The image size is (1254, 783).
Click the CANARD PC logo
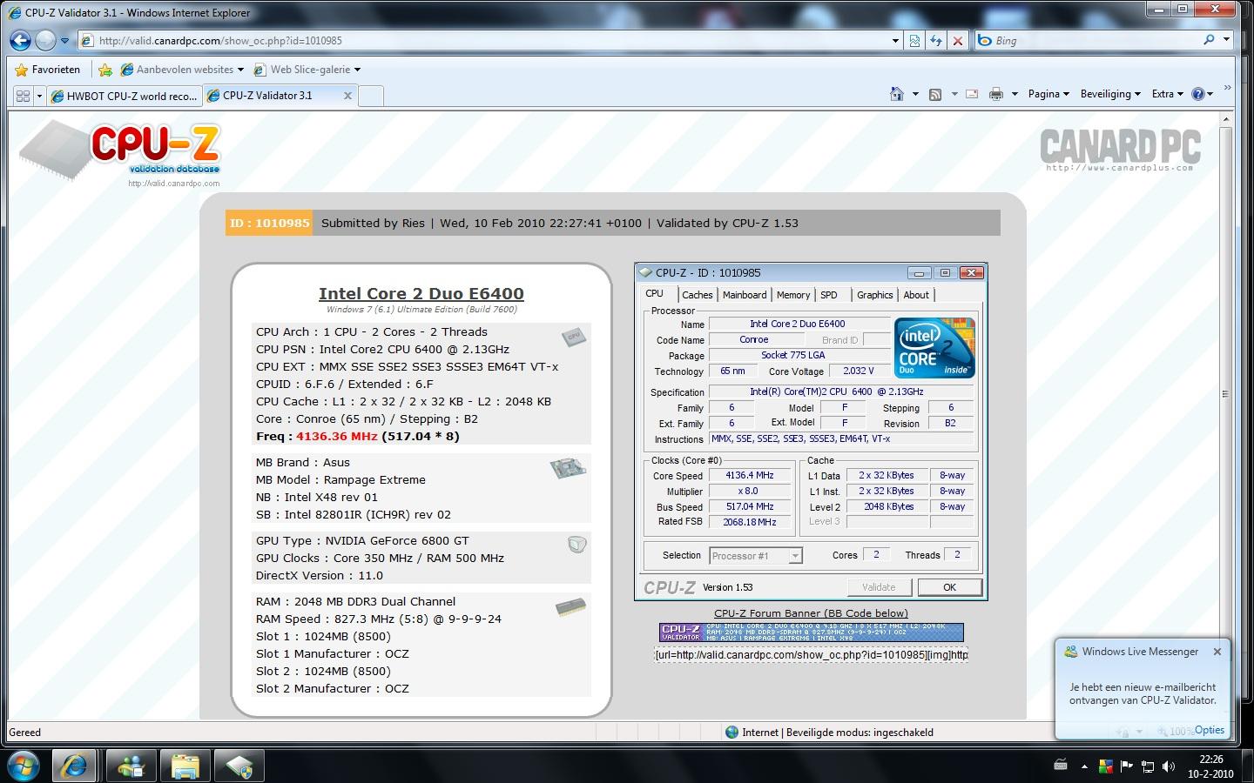(1120, 149)
